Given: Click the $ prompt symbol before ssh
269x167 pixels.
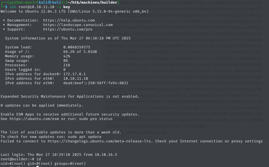Looking at the screenshot, I should pyautogui.click(x=6, y=7).
